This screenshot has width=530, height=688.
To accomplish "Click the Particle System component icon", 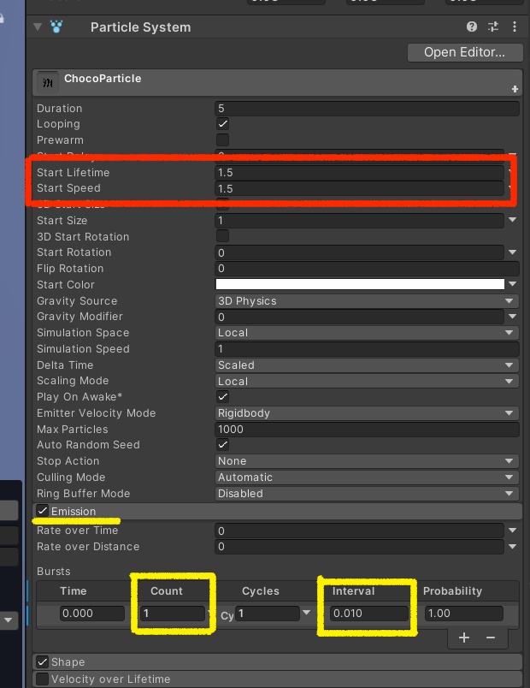I will pyautogui.click(x=56, y=27).
